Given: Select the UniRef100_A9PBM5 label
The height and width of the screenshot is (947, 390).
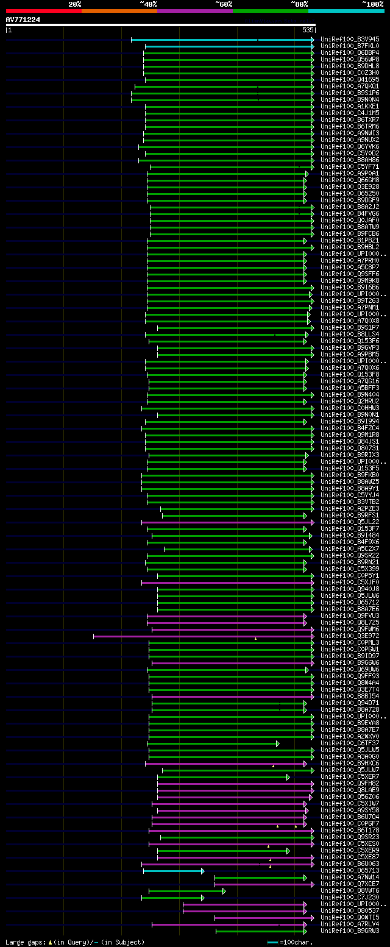Looking at the screenshot, I should [x=350, y=354].
